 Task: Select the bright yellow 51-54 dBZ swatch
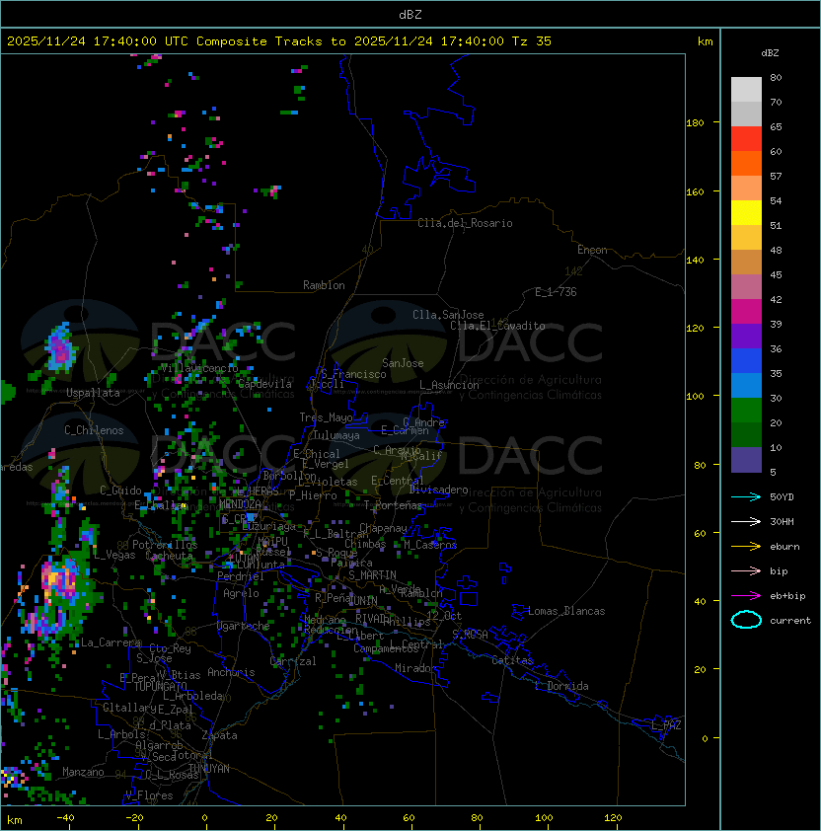746,213
